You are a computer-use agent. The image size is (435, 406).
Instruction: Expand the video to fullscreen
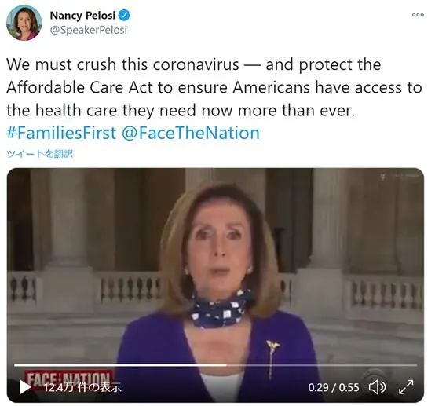(406, 387)
